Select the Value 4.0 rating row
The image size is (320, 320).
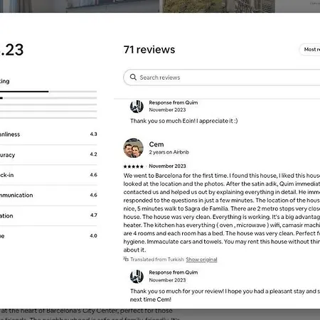pyautogui.click(x=48, y=236)
